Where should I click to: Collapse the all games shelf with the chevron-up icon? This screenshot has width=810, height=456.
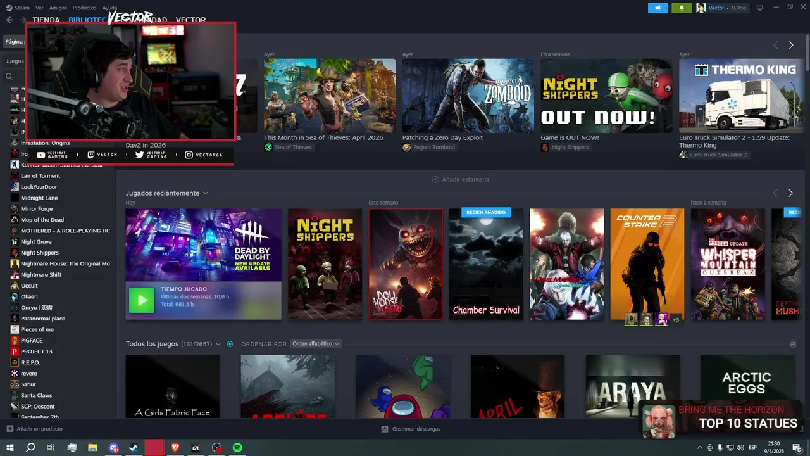(793, 344)
